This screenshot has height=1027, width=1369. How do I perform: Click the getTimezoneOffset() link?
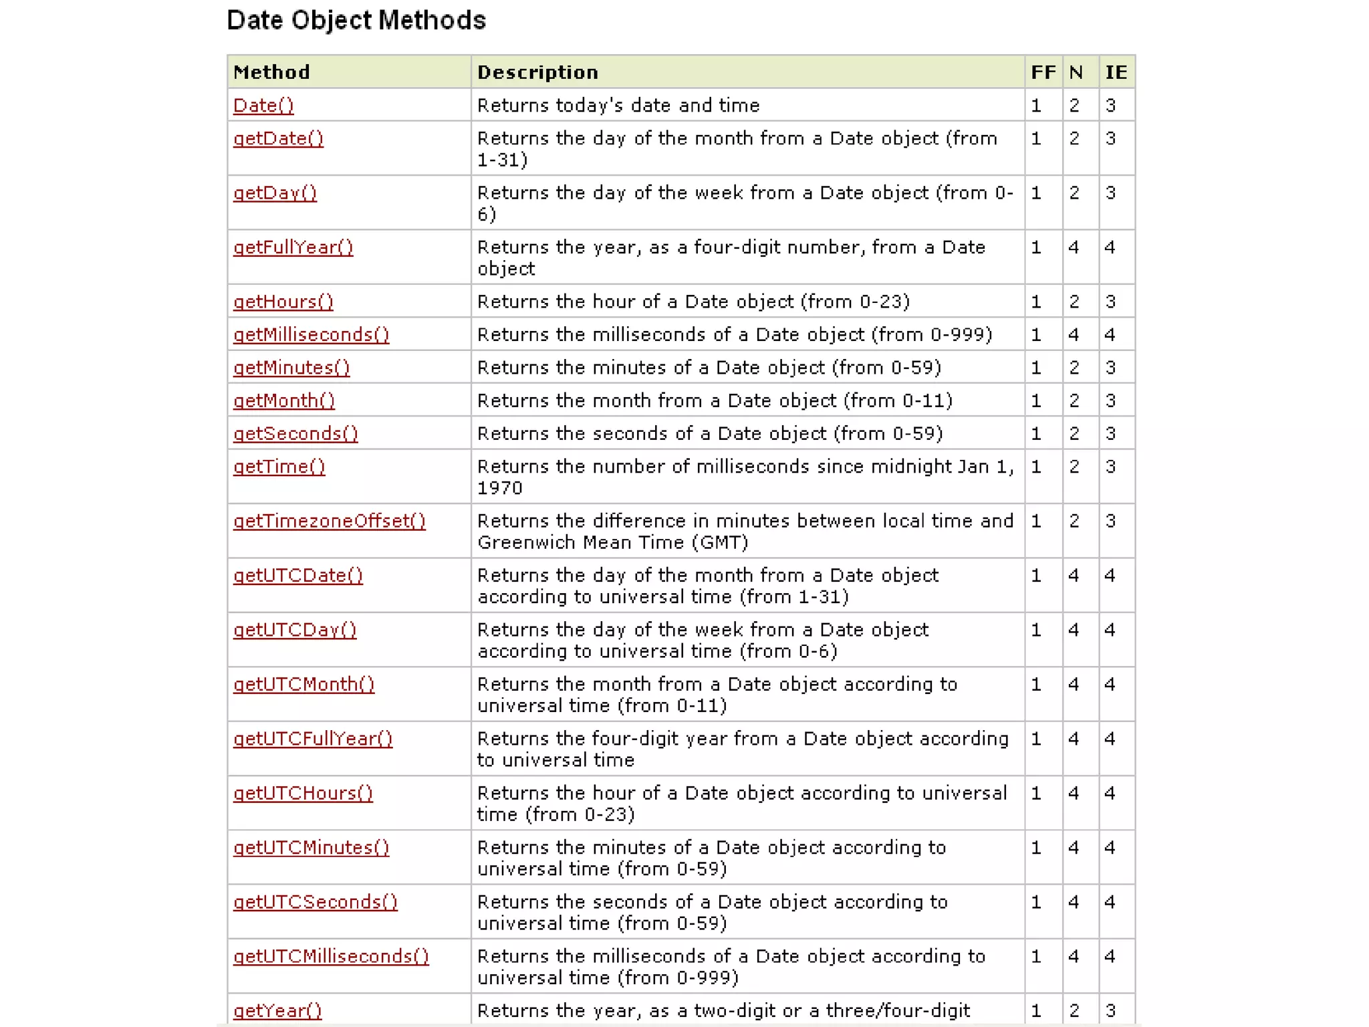click(x=329, y=521)
